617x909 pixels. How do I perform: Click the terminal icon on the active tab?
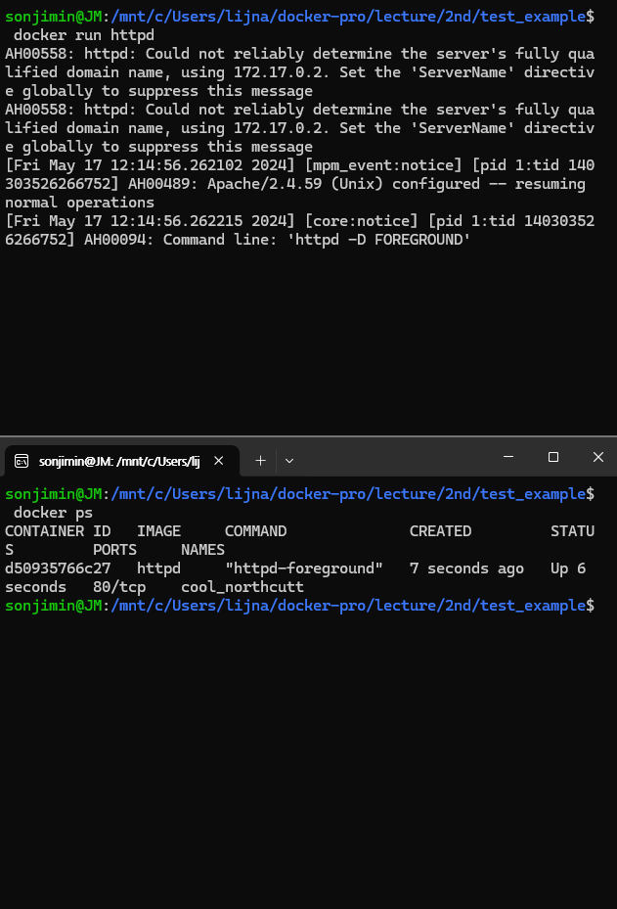(x=22, y=460)
